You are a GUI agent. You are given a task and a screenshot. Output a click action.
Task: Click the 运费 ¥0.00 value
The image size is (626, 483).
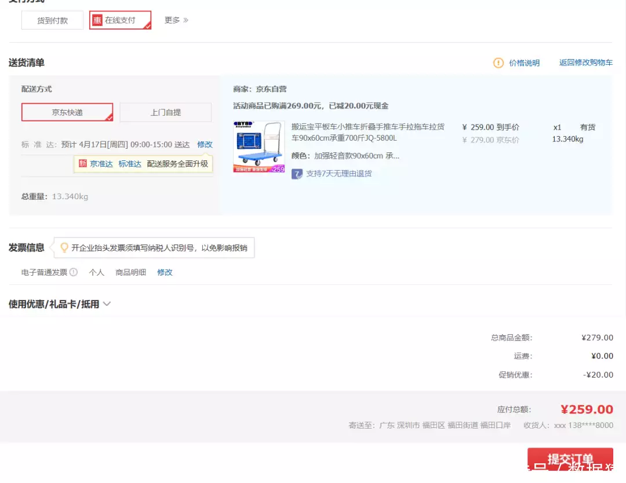[602, 356]
